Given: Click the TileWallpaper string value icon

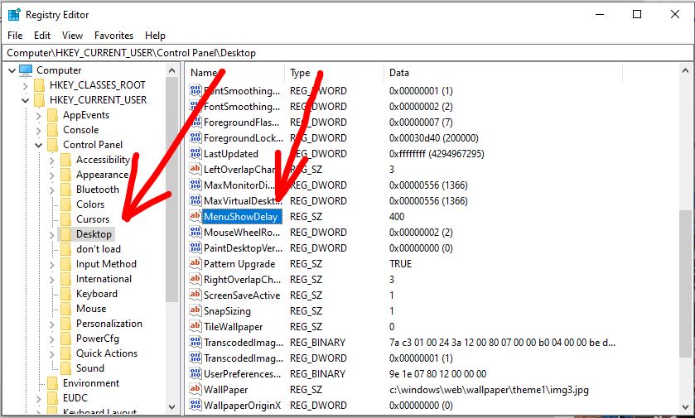Looking at the screenshot, I should tap(195, 326).
